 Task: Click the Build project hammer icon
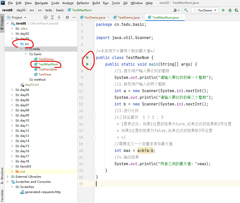pyautogui.click(x=186, y=10)
